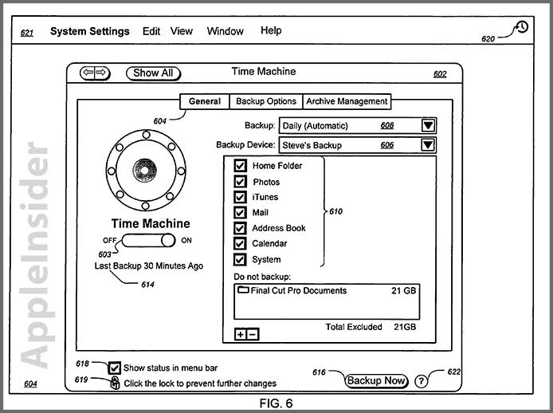Click the Daily (Automatic) combo box
Screen dimensions: 553x413
click(x=358, y=126)
